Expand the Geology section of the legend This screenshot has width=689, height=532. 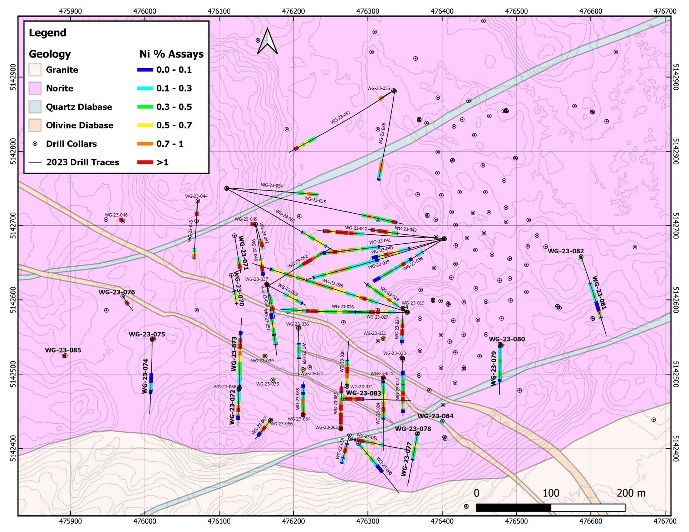pos(49,54)
